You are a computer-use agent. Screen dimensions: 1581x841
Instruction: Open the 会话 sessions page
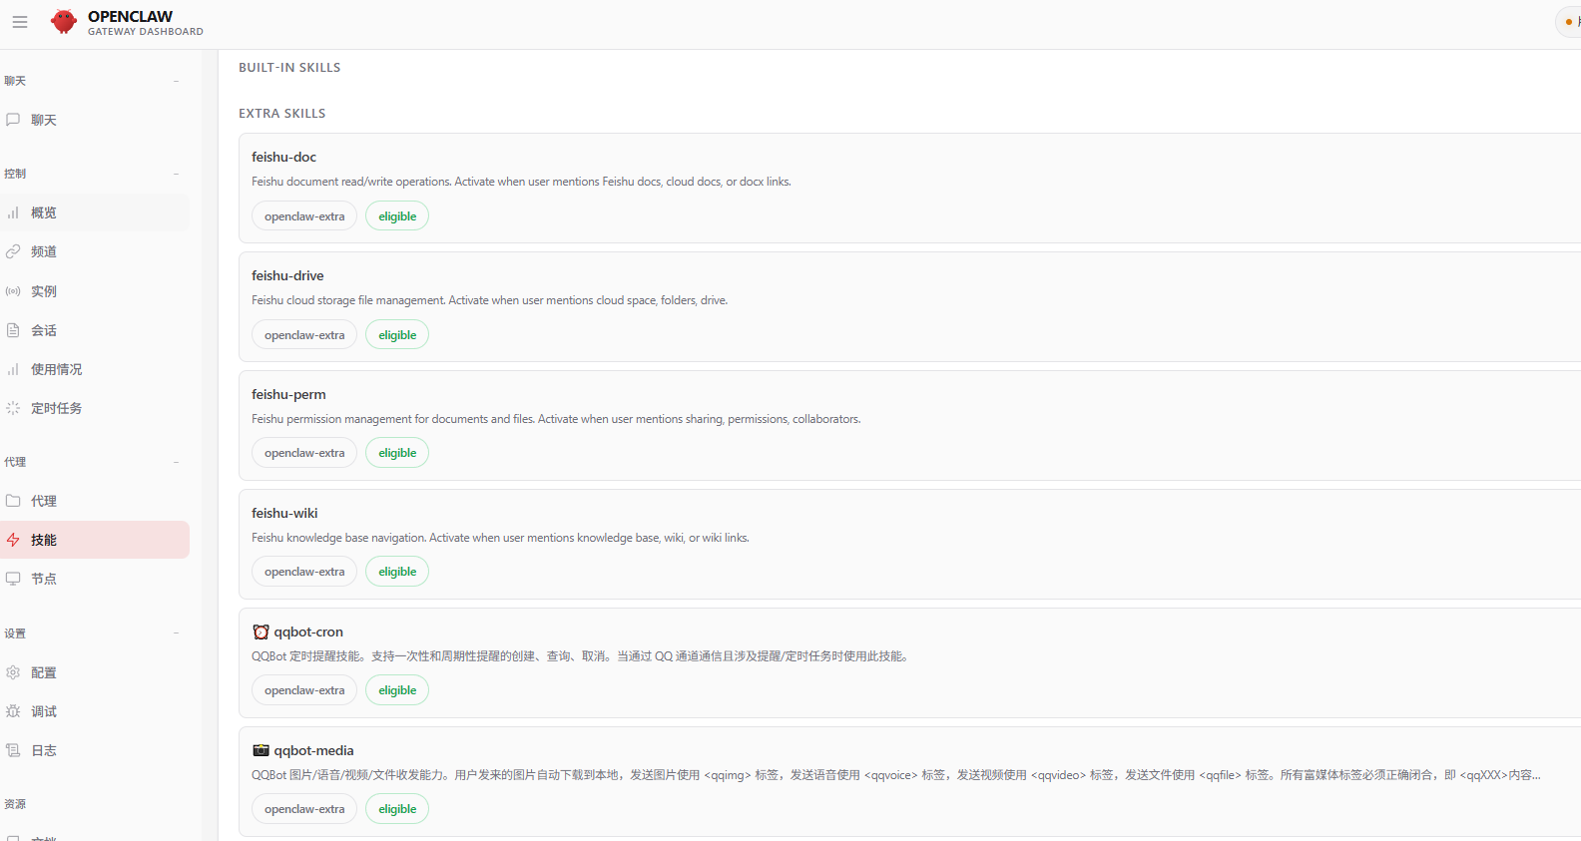95,330
